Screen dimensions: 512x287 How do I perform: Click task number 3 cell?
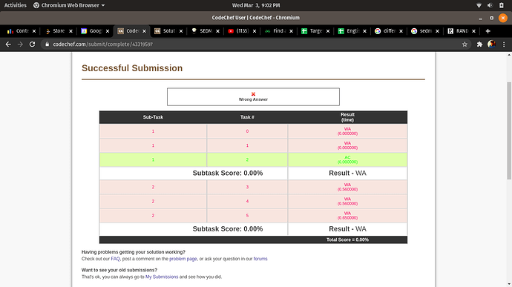247,187
